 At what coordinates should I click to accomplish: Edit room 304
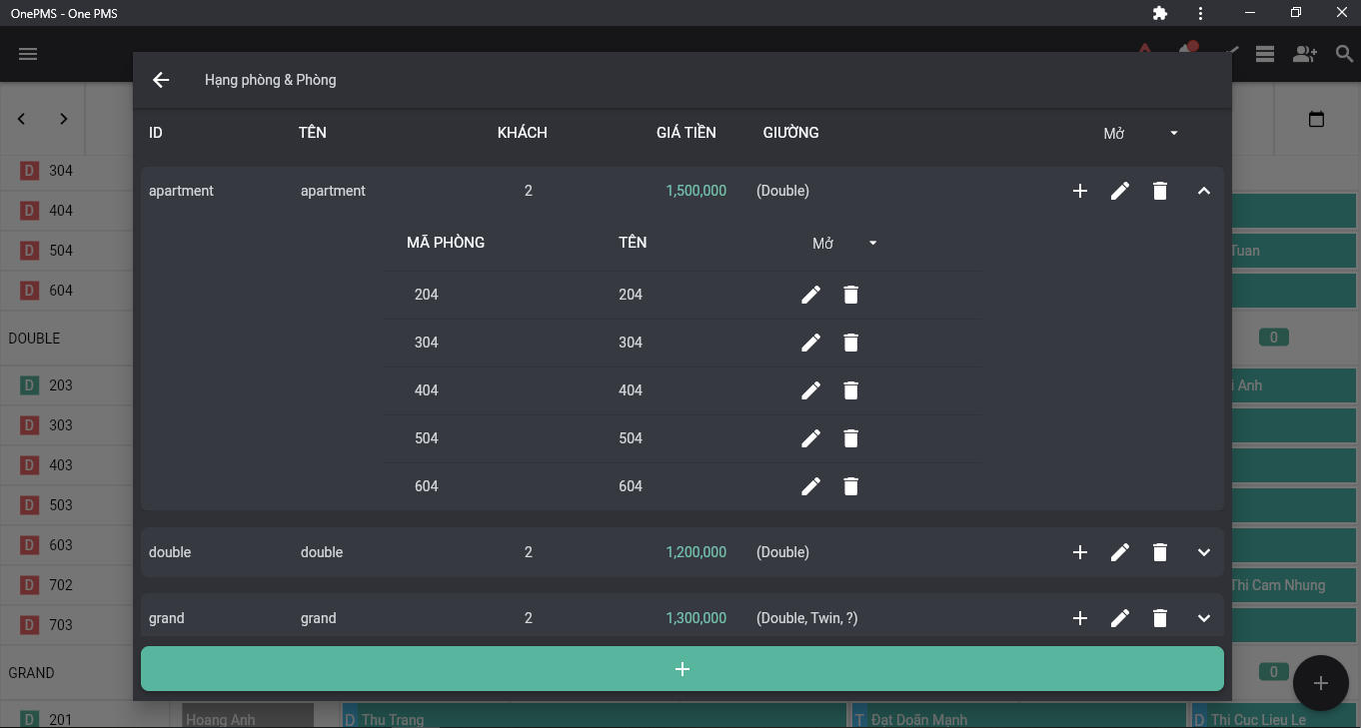811,343
